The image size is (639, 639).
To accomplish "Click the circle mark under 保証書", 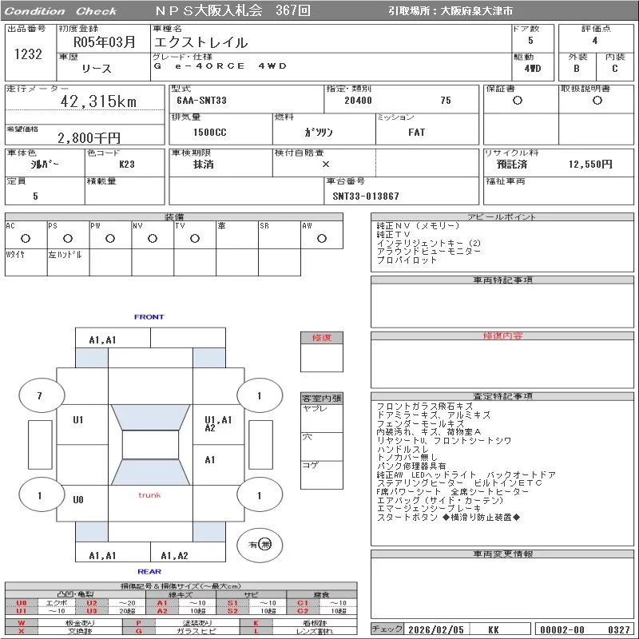I will 518,101.
